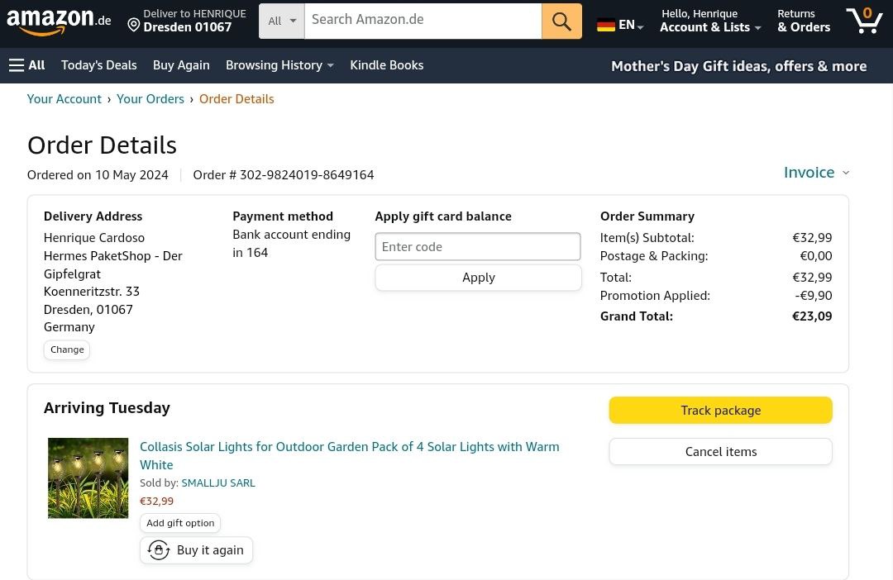The height and width of the screenshot is (580, 893).
Task: Open the hamburger All menu
Action: (x=26, y=65)
